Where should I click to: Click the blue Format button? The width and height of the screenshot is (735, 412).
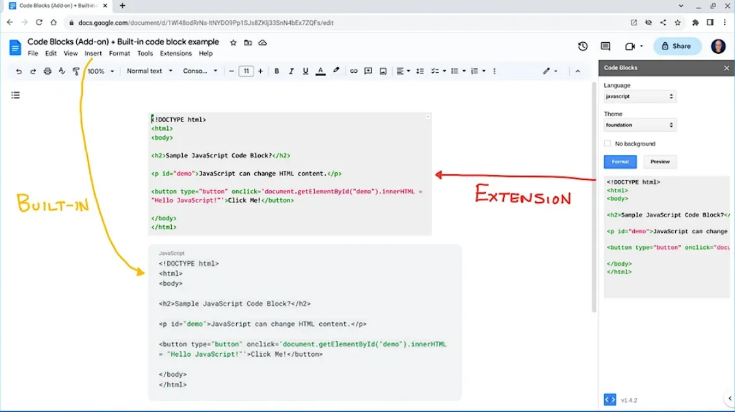[620, 162]
